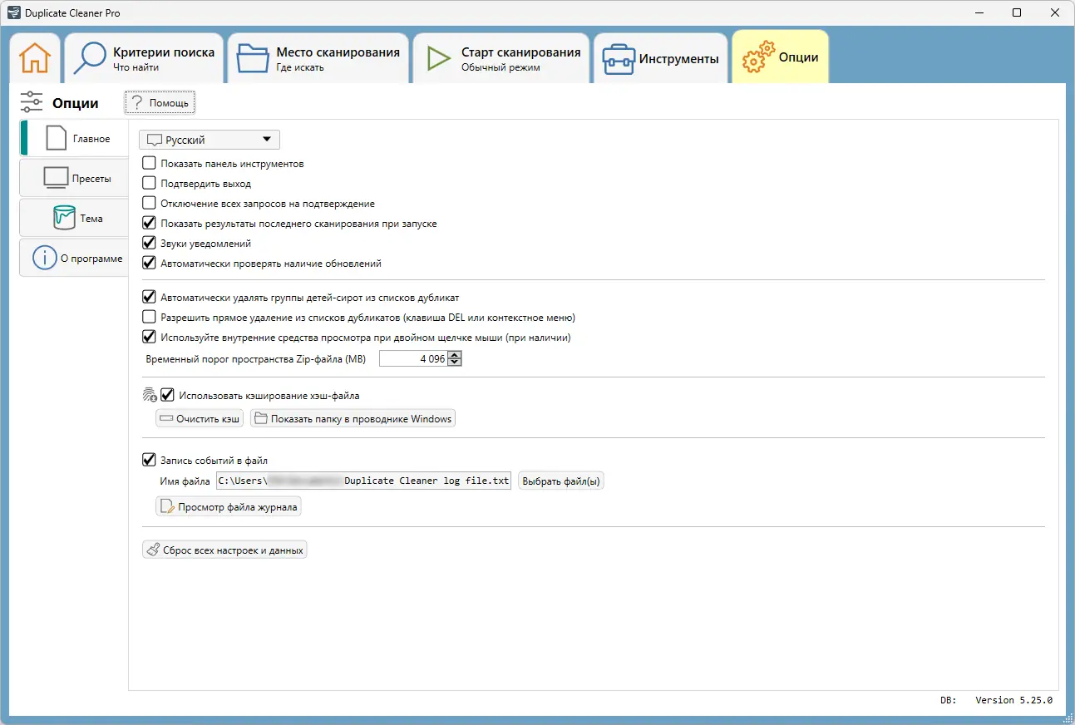Click the speech bubble language icon

coord(154,140)
